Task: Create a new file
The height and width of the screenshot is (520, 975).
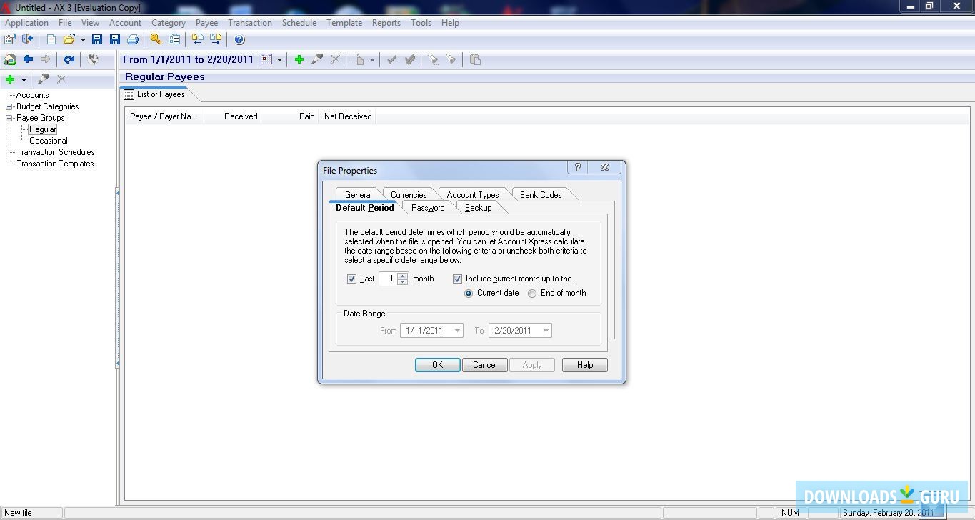Action: 50,39
